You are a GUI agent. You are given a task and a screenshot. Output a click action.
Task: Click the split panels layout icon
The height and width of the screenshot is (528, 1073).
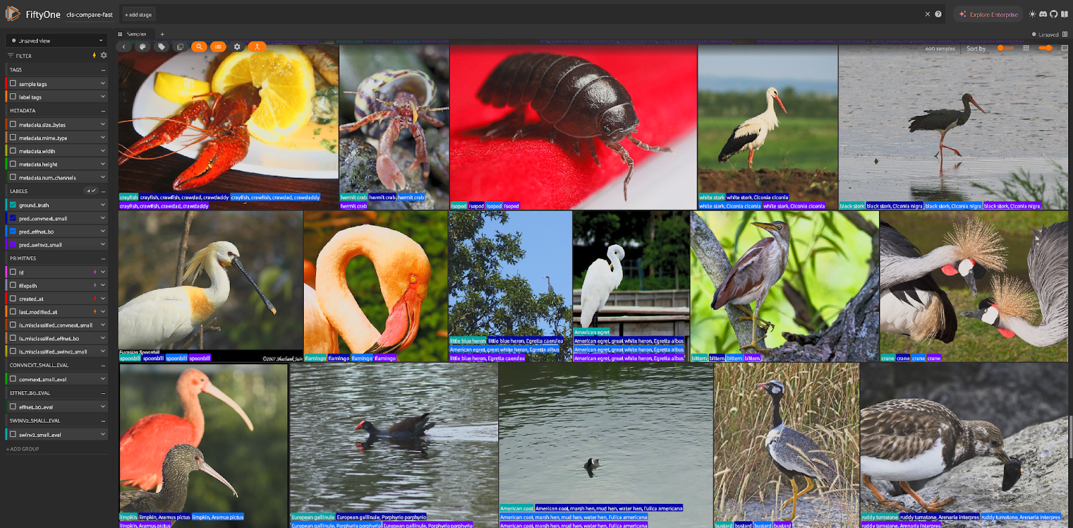point(1065,34)
